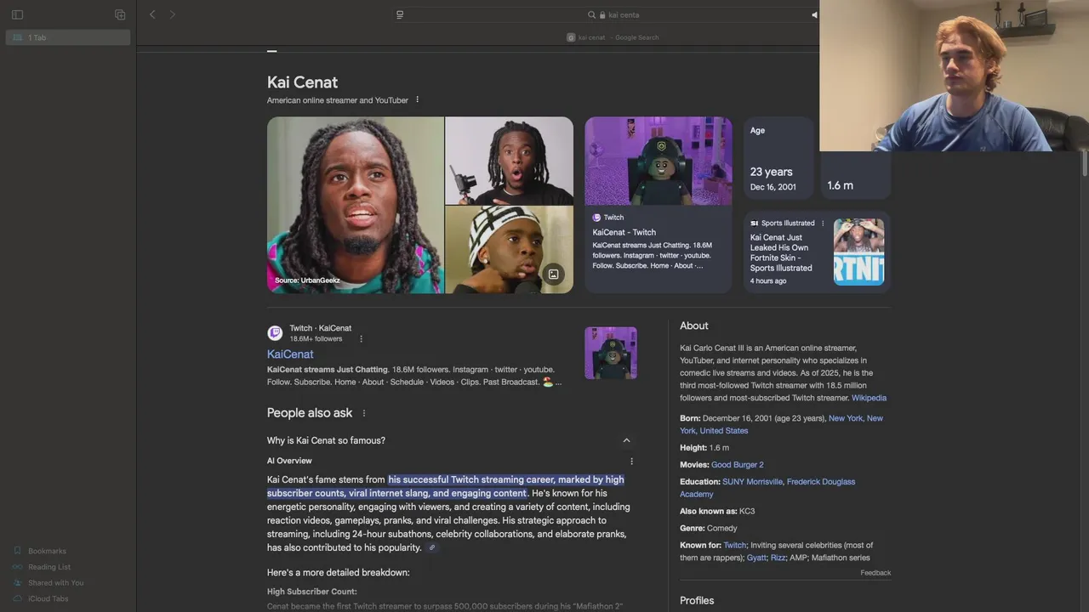Open a new tab group

pos(120,14)
